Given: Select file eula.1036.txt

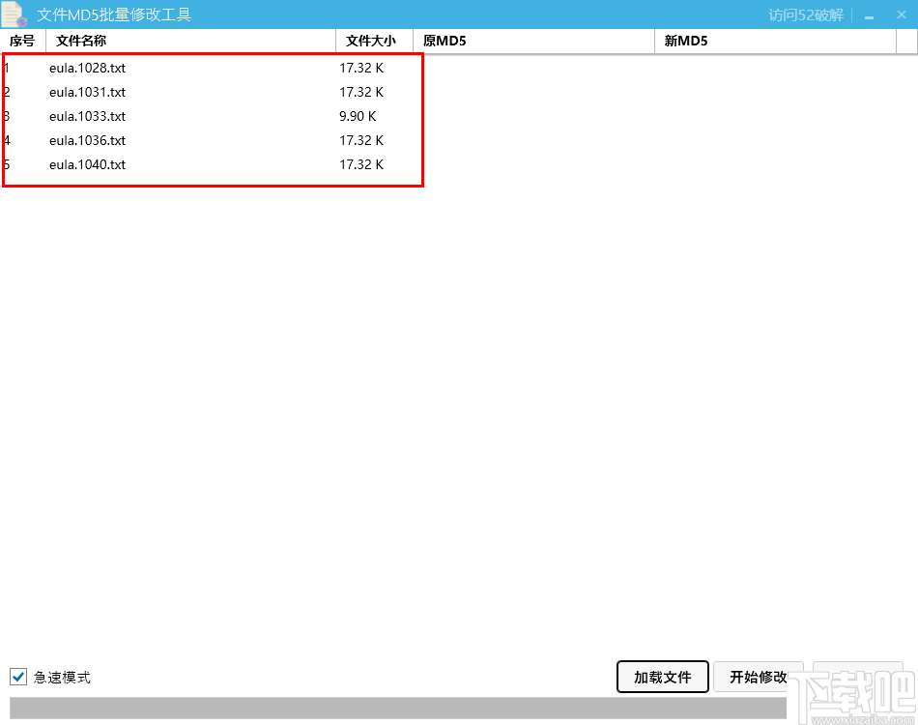Looking at the screenshot, I should [87, 140].
